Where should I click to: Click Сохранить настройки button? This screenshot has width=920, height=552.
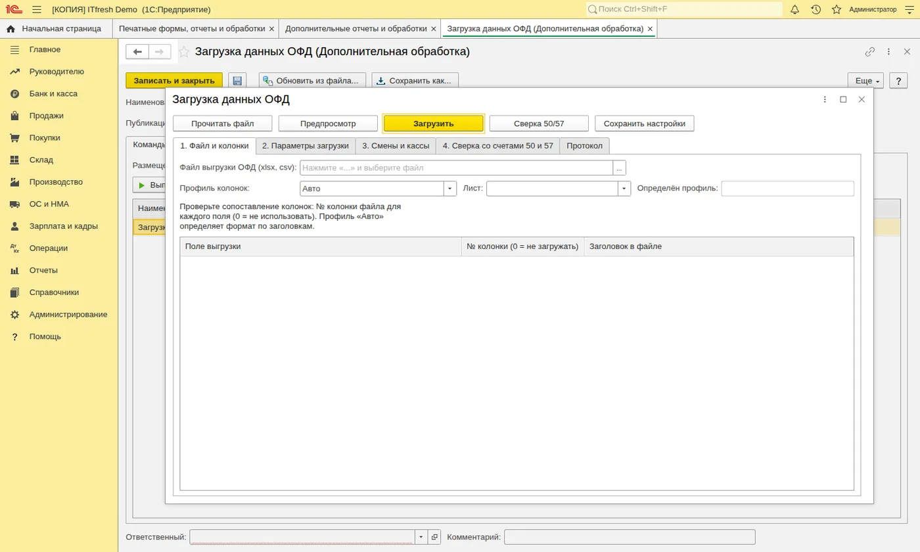[645, 124]
